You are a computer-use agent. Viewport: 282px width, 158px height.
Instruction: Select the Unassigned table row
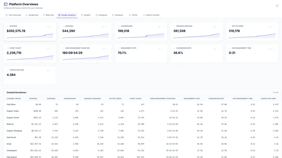tap(142, 151)
